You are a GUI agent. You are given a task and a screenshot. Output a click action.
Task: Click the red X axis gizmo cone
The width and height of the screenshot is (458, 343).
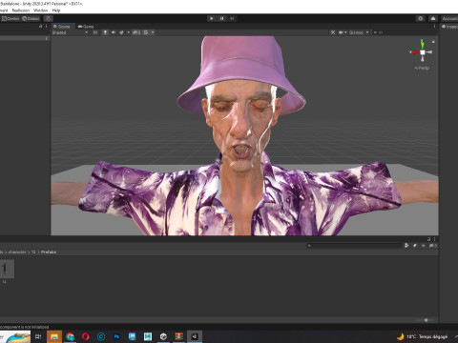tap(415, 52)
